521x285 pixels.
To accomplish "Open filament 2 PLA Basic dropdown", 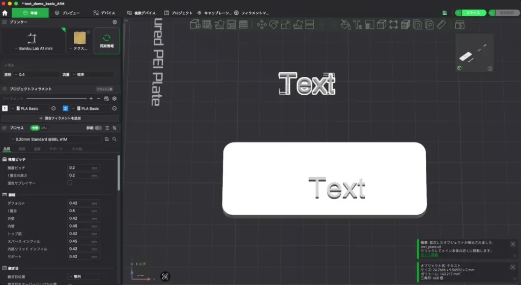I will pos(91,108).
